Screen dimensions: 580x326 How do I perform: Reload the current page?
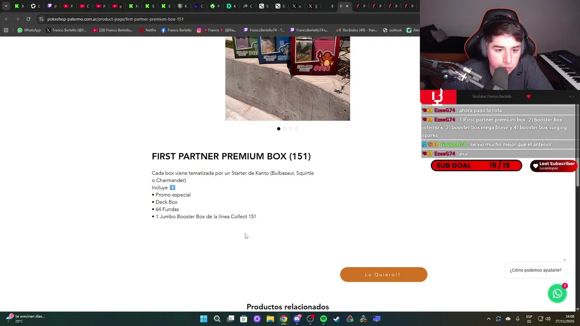point(28,19)
